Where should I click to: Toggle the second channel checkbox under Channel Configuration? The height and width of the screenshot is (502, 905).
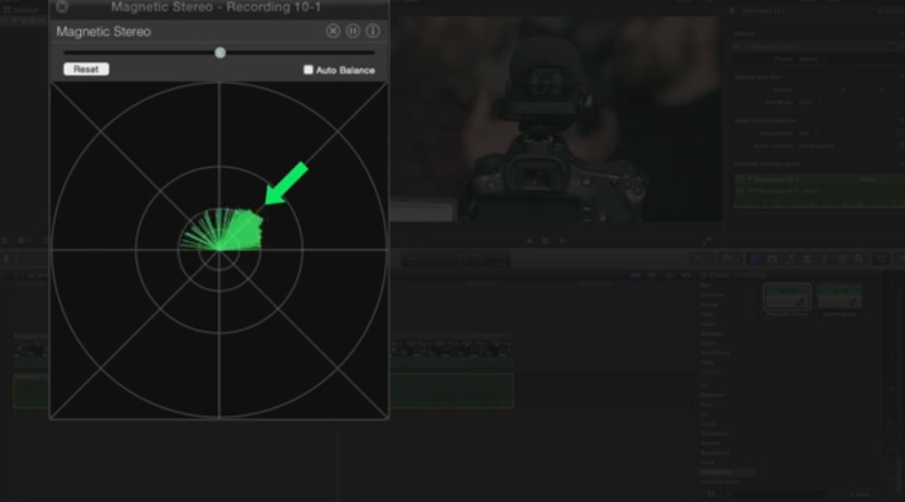point(741,191)
